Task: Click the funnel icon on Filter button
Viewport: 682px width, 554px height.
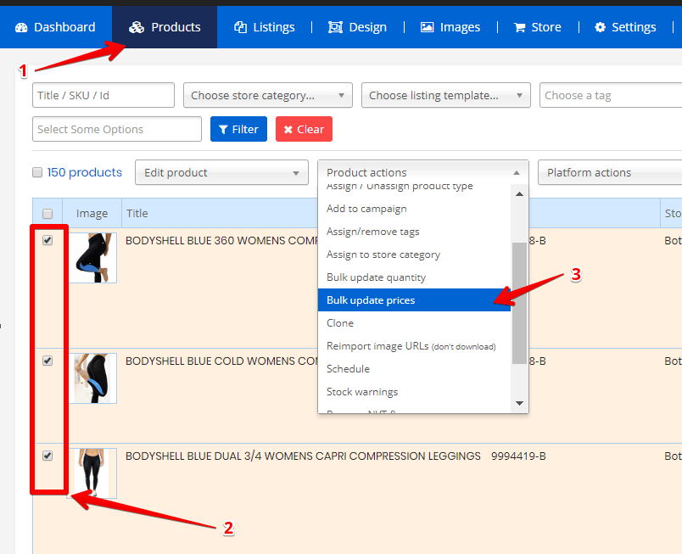Action: click(223, 130)
